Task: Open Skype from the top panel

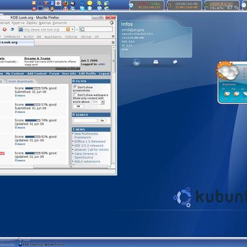Action: 82,9
